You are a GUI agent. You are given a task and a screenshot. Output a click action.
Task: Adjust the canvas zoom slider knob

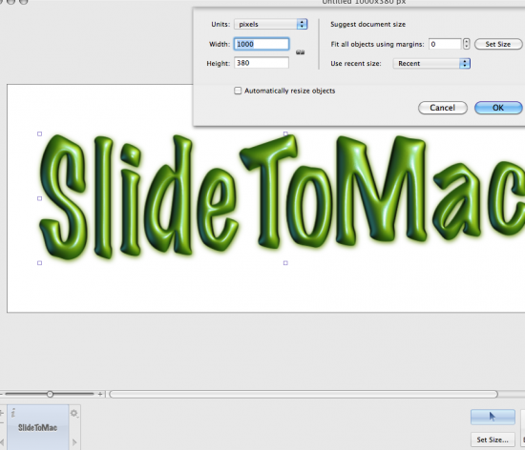click(50, 394)
